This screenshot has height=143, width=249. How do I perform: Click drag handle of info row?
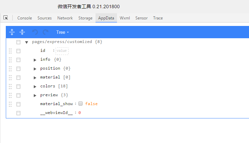10,60
